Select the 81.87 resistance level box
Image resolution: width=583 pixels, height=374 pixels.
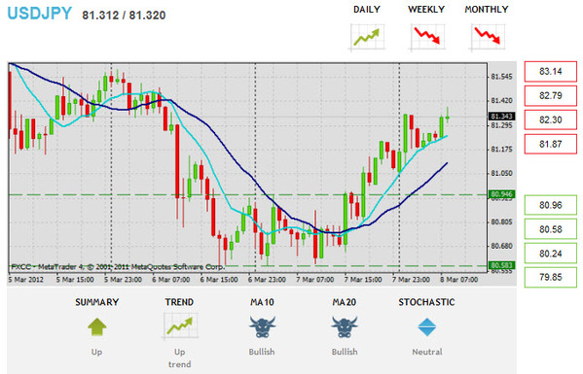(x=551, y=144)
